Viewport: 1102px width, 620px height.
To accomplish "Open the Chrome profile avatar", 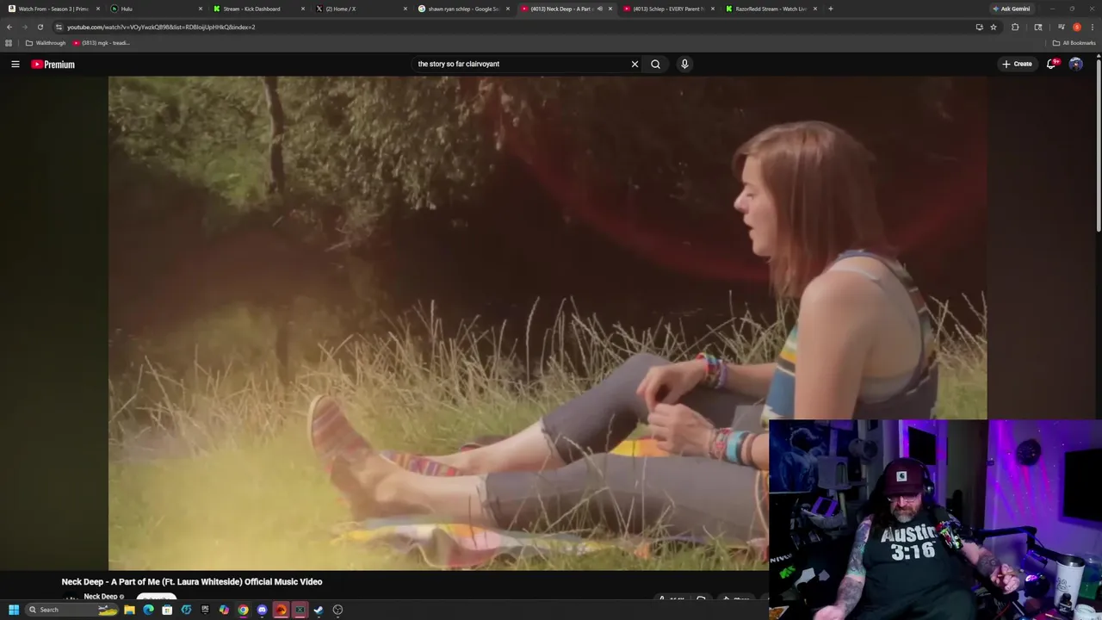I will point(1076,27).
